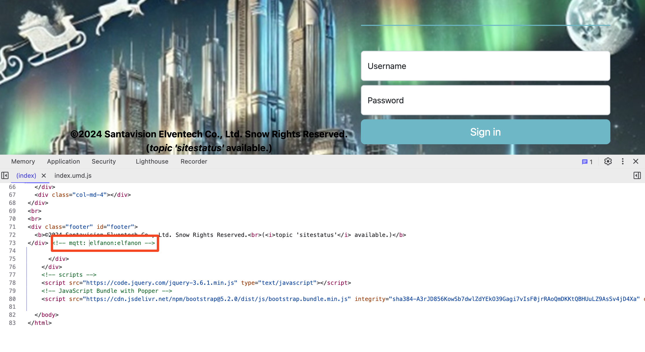Focus the Password input field
Image resolution: width=645 pixels, height=352 pixels.
[x=485, y=100]
